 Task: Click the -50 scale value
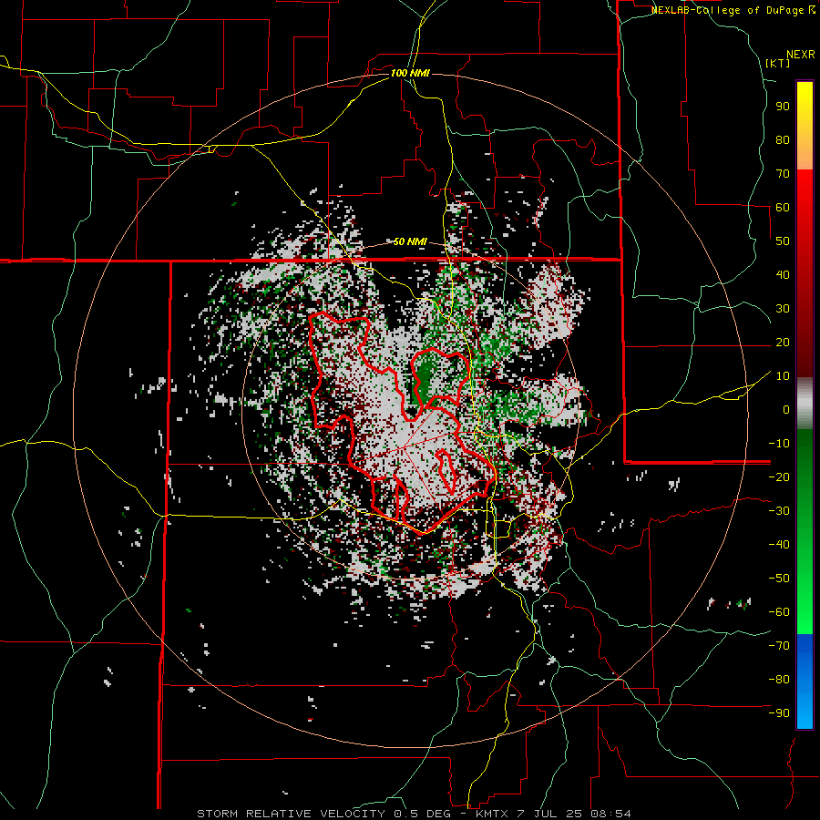point(779,579)
